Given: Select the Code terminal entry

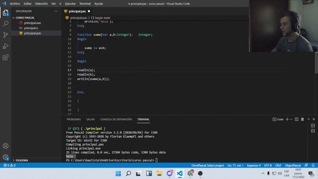Looking at the screenshot, I should (x=278, y=119).
